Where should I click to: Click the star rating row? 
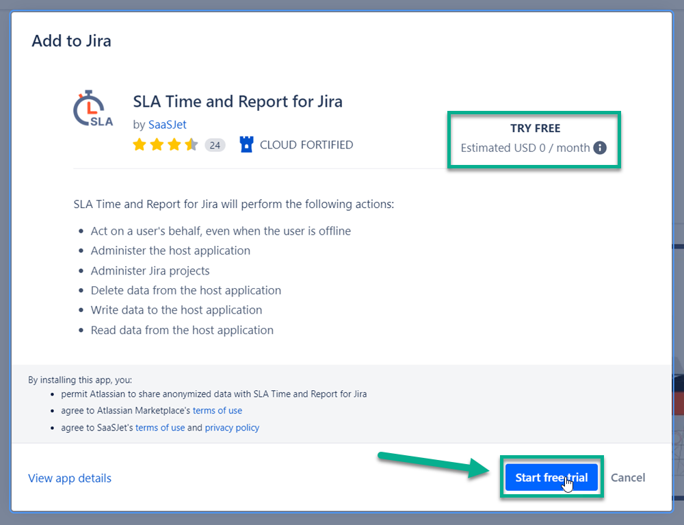point(166,144)
